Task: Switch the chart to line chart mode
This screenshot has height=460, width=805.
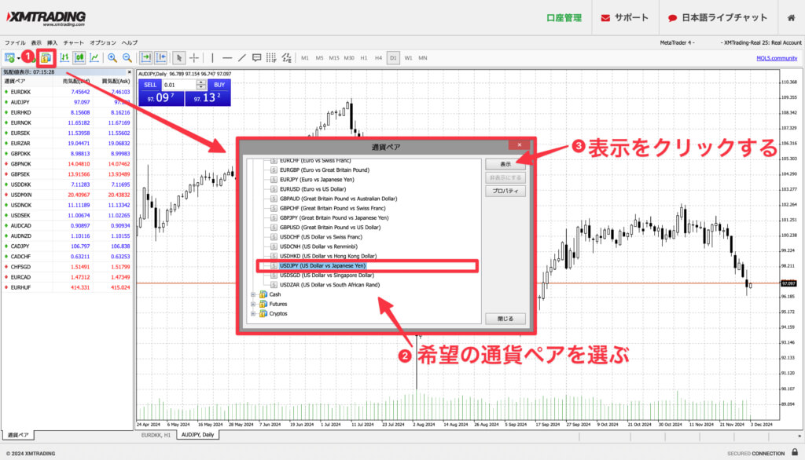Action: coord(95,57)
